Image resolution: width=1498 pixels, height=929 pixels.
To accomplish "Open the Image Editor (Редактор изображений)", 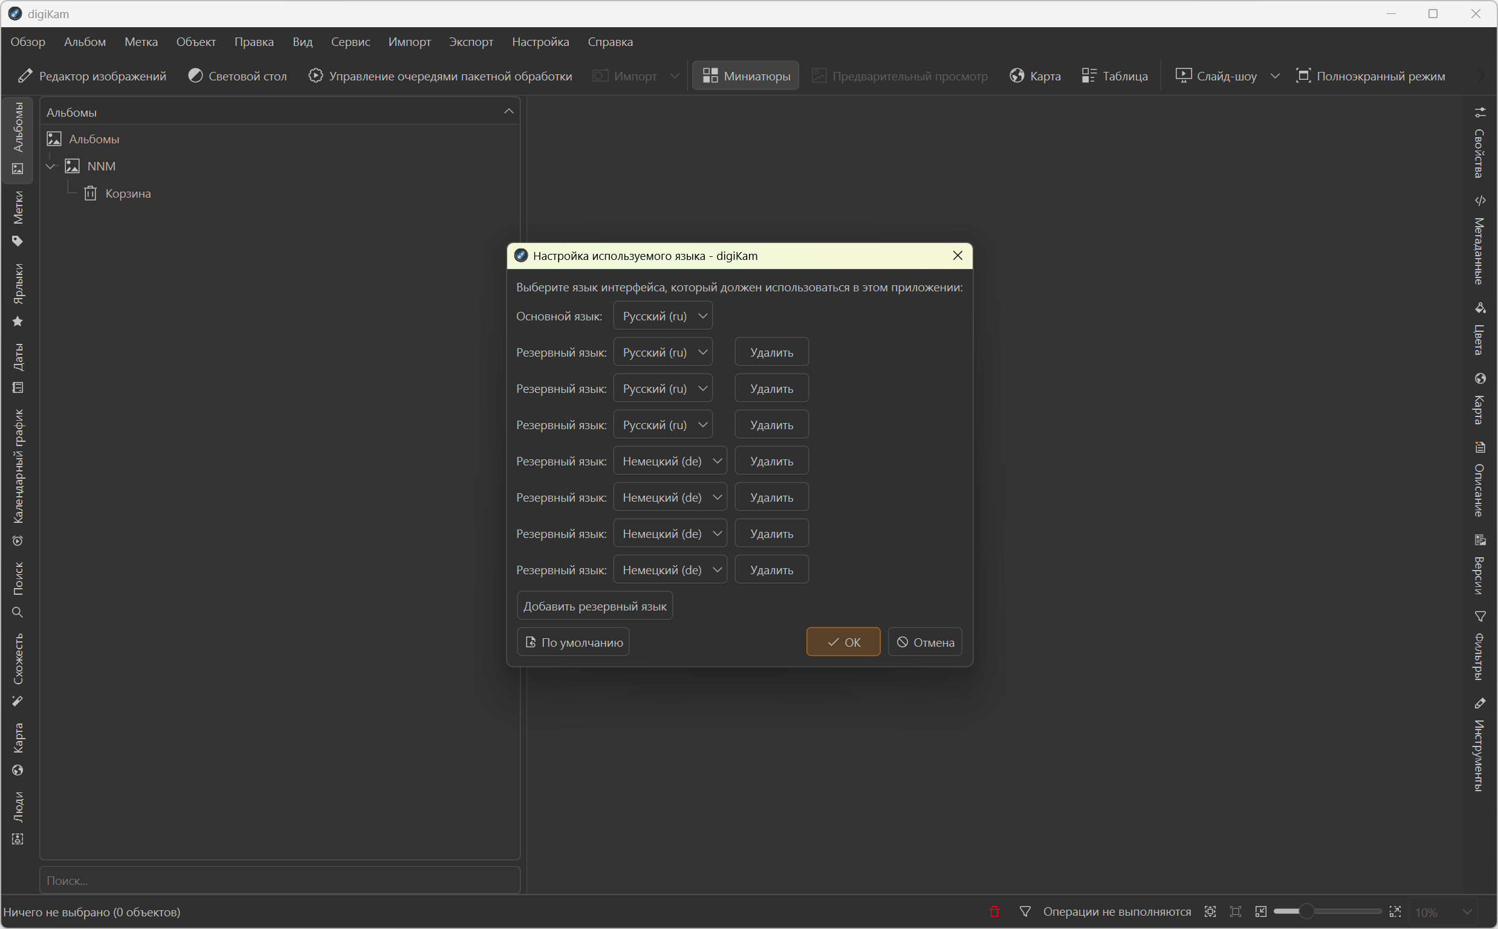I will pyautogui.click(x=92, y=76).
